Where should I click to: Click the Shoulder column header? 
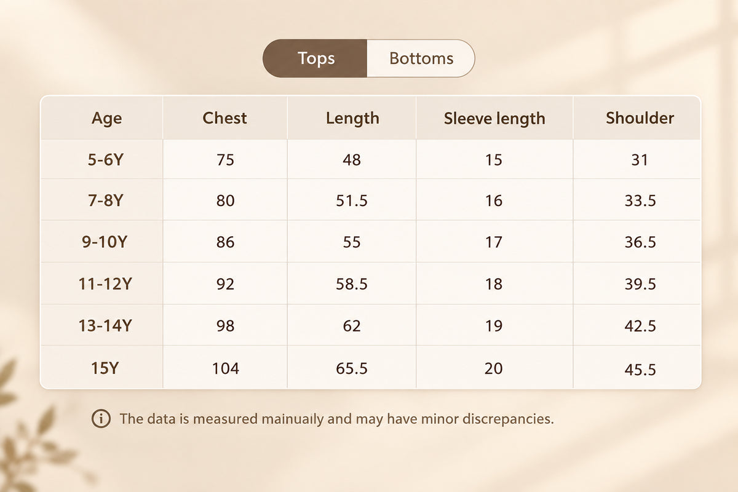[x=640, y=118]
